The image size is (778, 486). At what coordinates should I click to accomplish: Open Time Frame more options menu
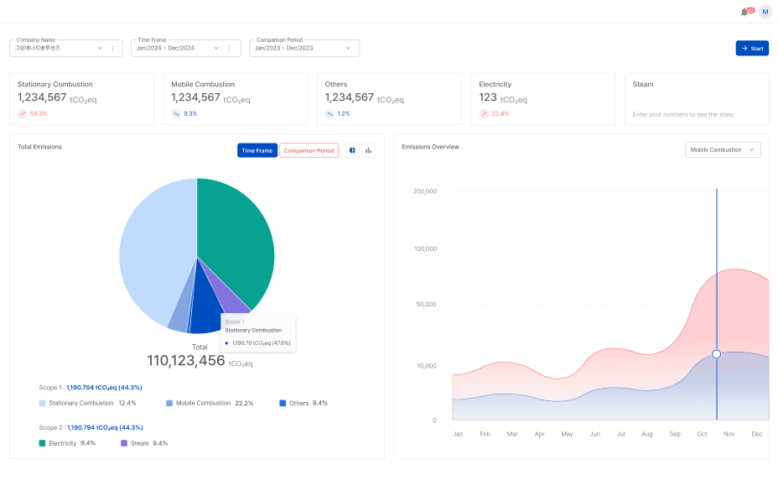click(229, 49)
